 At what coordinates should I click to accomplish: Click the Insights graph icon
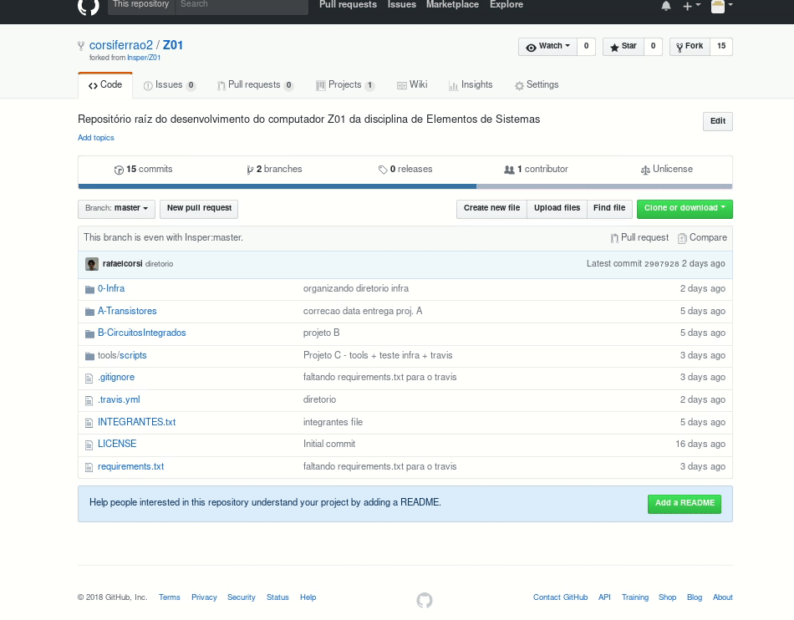point(453,85)
